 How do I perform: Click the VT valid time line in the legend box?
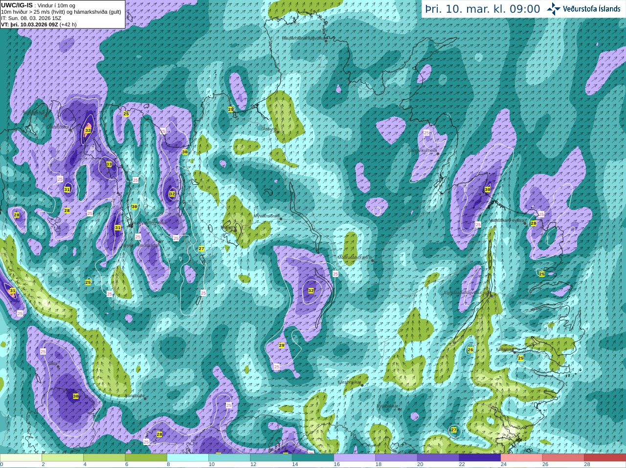[39, 24]
